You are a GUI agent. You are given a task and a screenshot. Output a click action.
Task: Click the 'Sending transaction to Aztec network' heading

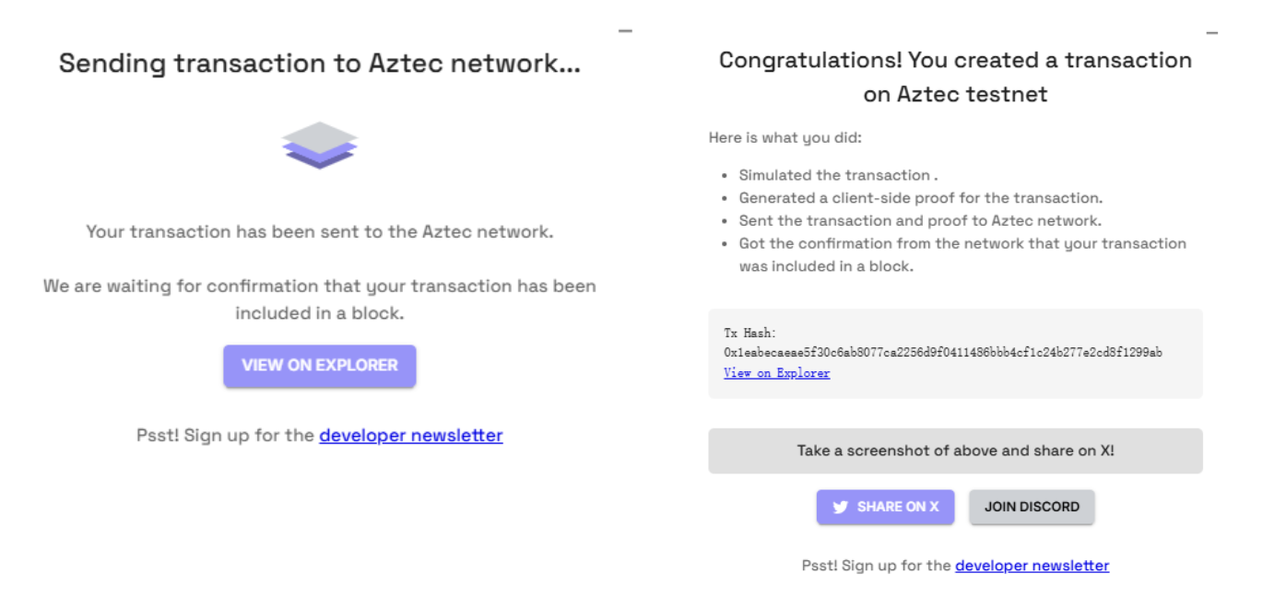(319, 64)
